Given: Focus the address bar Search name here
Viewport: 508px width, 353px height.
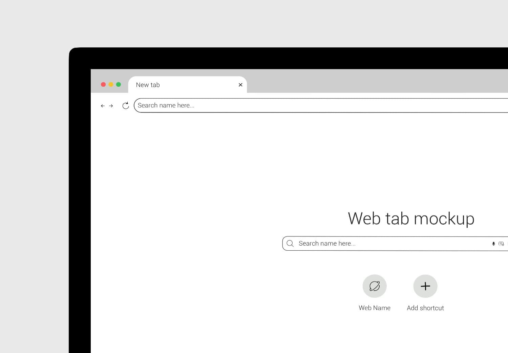Looking at the screenshot, I should (321, 105).
